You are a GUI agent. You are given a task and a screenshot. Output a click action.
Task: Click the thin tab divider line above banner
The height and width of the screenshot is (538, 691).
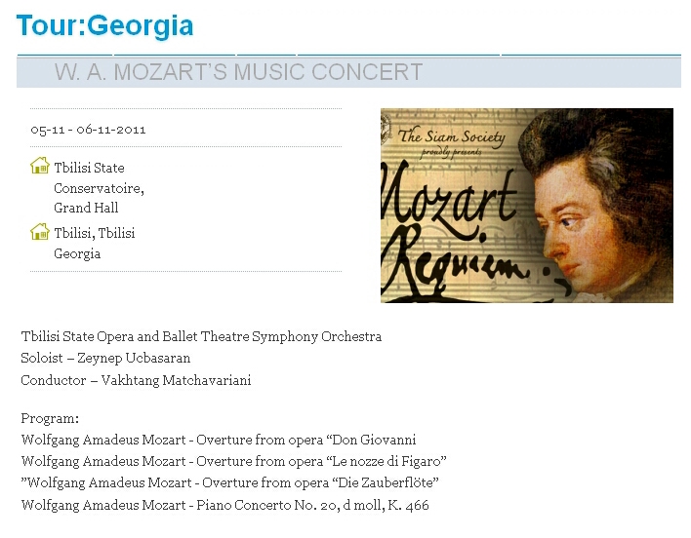(x=348, y=55)
